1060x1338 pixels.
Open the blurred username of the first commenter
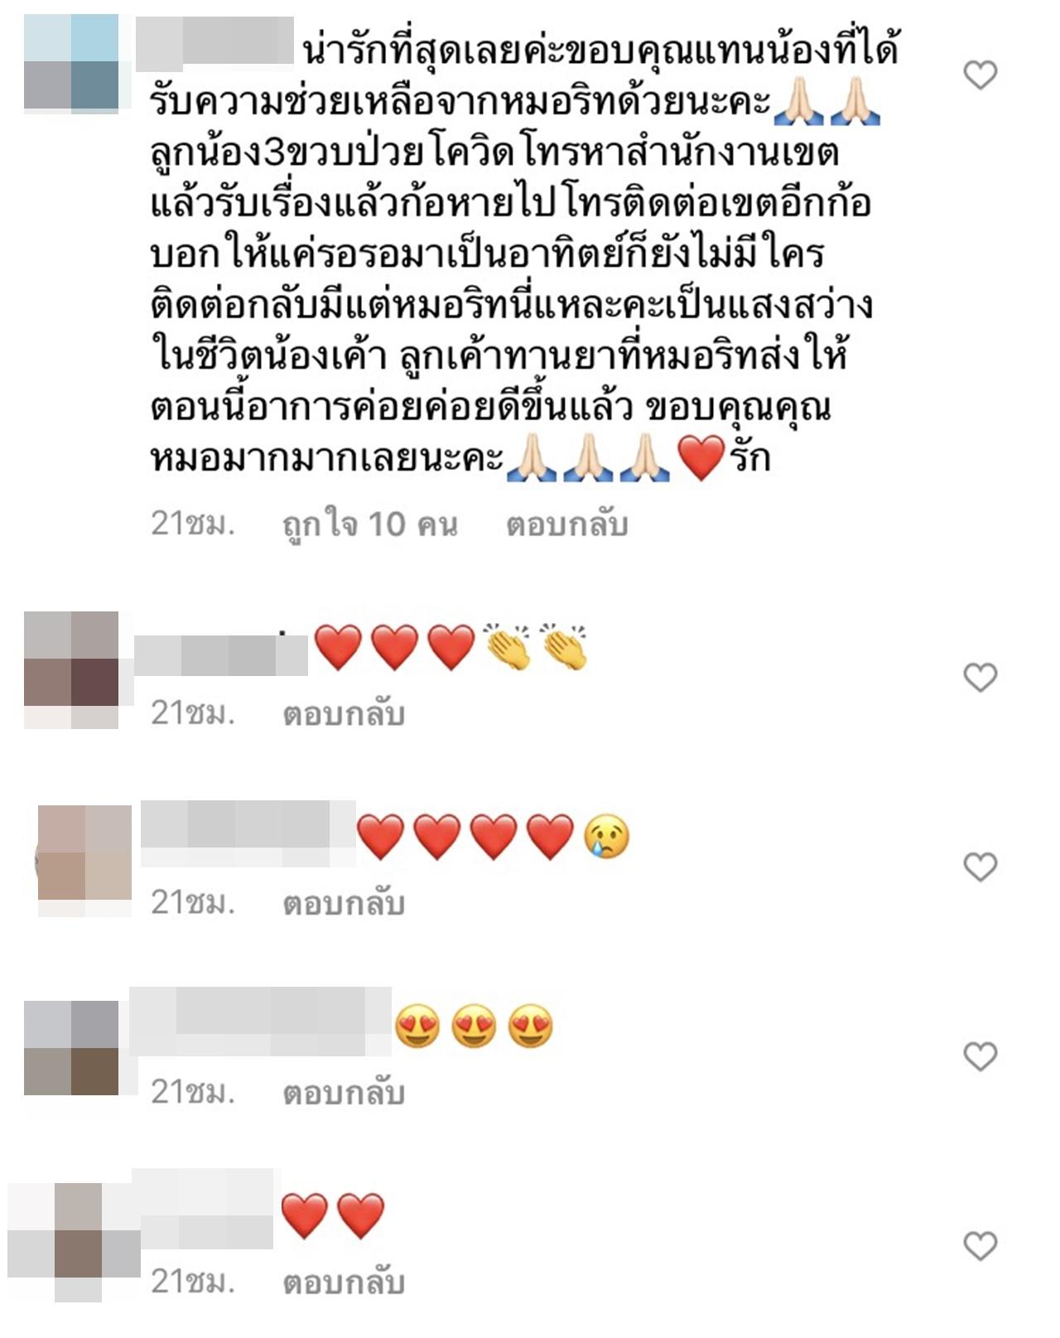coord(214,41)
